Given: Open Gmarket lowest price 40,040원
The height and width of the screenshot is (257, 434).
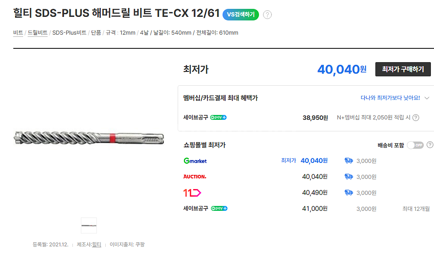Looking at the screenshot, I should pos(314,161).
